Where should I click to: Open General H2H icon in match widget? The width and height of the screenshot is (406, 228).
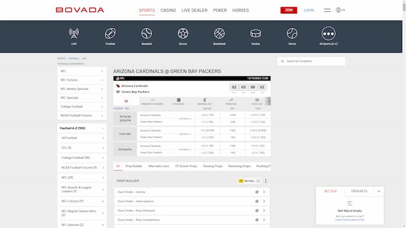coord(205,101)
